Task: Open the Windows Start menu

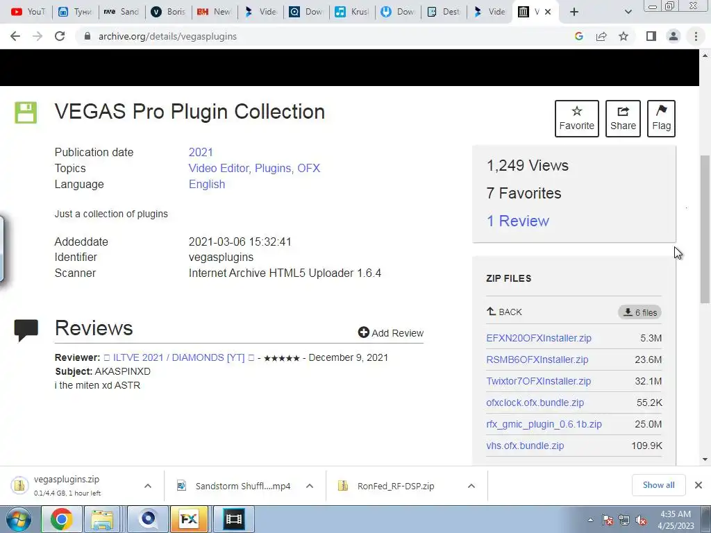Action: 18,519
